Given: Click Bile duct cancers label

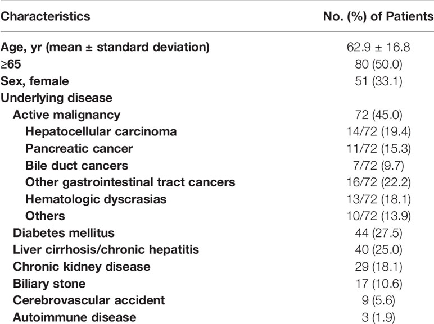Looking at the screenshot, I should [76, 165].
